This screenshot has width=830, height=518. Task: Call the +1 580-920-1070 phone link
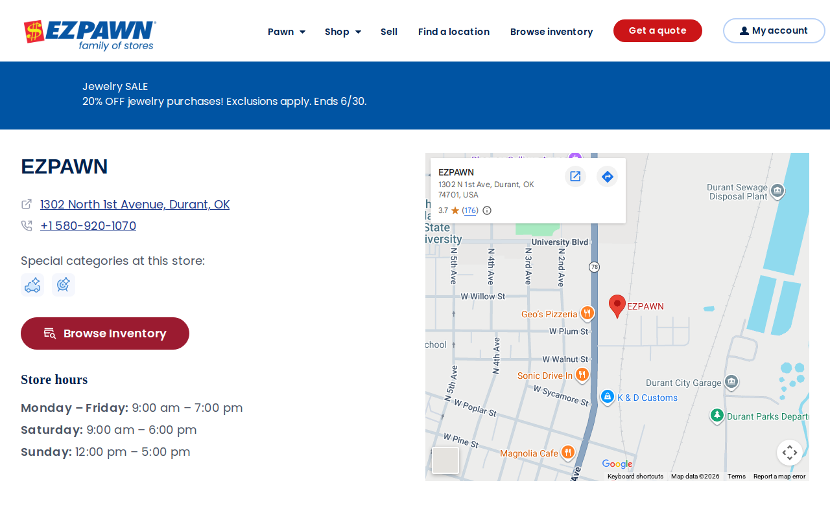[88, 226]
